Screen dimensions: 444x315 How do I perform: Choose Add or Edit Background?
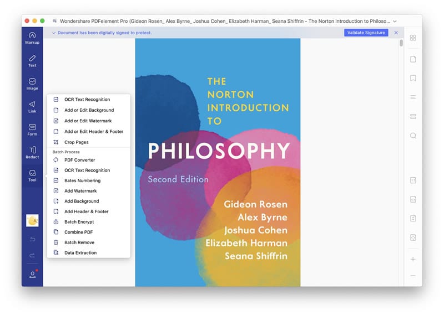tap(89, 110)
